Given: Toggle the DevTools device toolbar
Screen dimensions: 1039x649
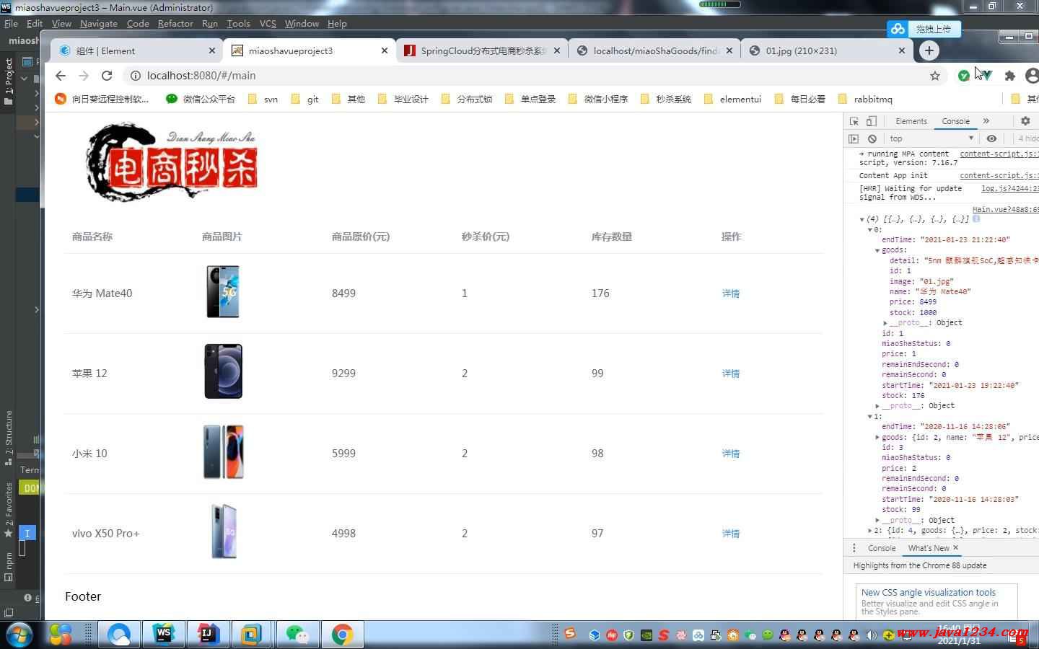Looking at the screenshot, I should [872, 121].
